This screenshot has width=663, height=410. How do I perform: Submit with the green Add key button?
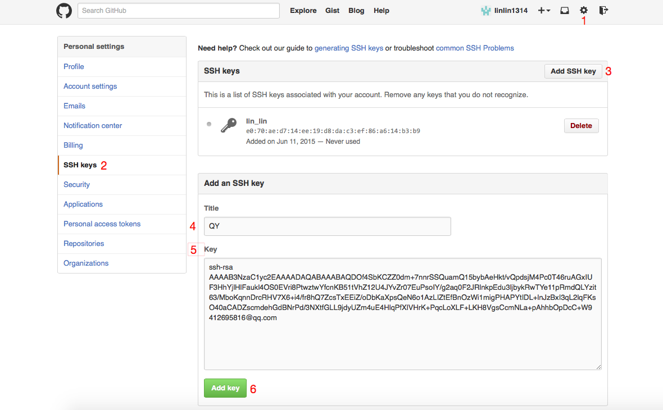coord(225,388)
